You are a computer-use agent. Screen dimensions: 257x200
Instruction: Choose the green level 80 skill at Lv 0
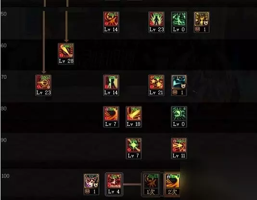pos(179,117)
